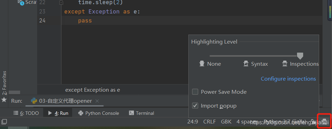Screen dimensions: 332x129
Task: Click the Hector inspector icon in status bar
Action: (324, 121)
